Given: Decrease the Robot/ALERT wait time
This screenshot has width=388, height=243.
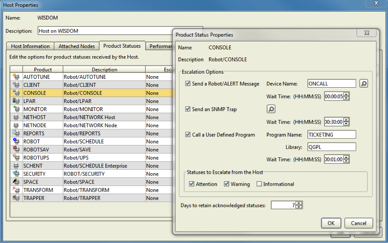Looking at the screenshot, I should coord(346,98).
